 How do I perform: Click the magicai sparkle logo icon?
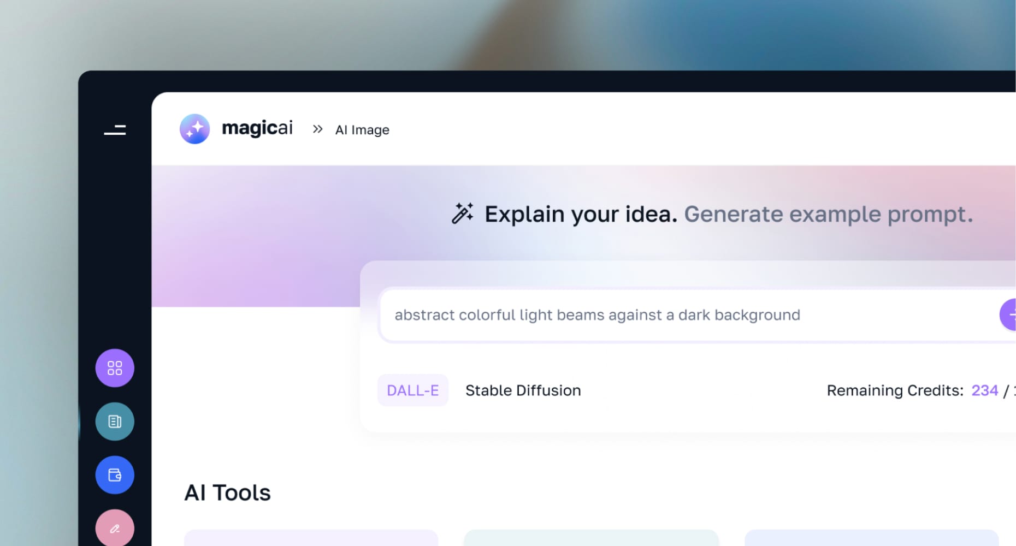pos(195,129)
